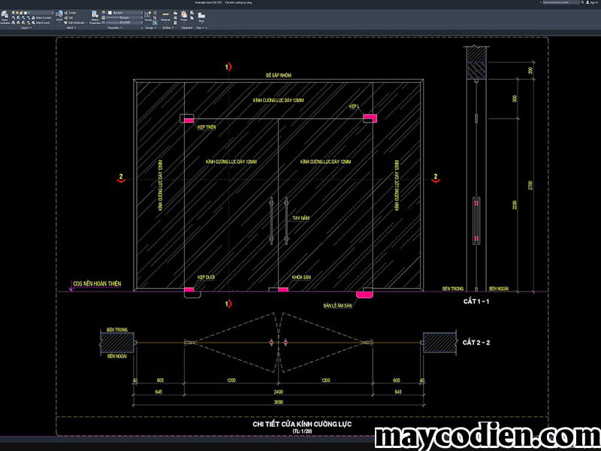Image resolution: width=601 pixels, height=451 pixels.
Task: Expand the View panel
Action: [200, 28]
